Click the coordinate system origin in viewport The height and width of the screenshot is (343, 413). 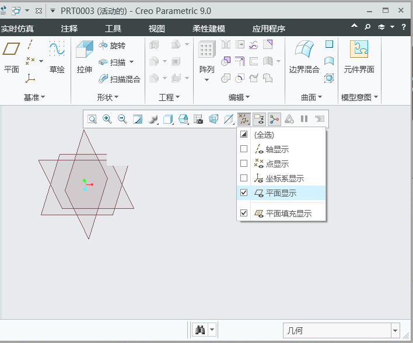point(86,184)
